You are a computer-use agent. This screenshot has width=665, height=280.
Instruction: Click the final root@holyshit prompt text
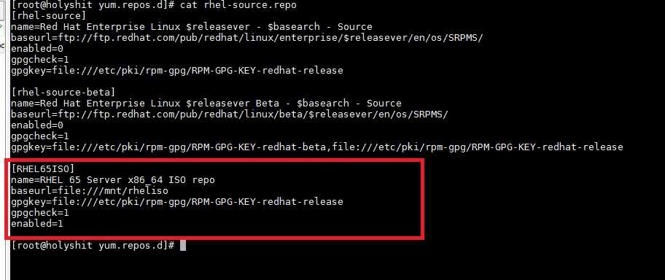click(x=93, y=245)
